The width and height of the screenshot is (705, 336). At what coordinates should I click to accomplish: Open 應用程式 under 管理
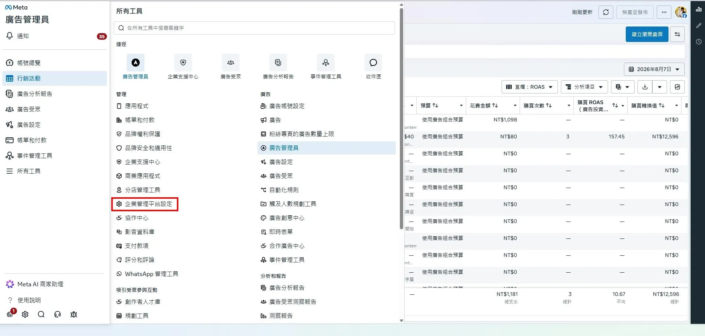point(132,106)
